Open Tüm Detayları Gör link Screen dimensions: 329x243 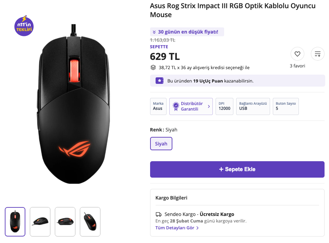[x=177, y=228]
